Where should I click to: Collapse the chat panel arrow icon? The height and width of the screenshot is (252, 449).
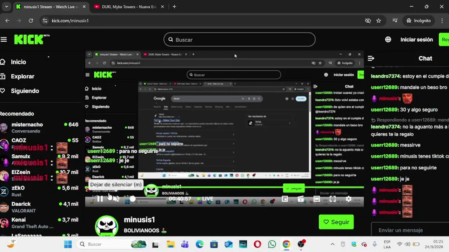coord(371,58)
